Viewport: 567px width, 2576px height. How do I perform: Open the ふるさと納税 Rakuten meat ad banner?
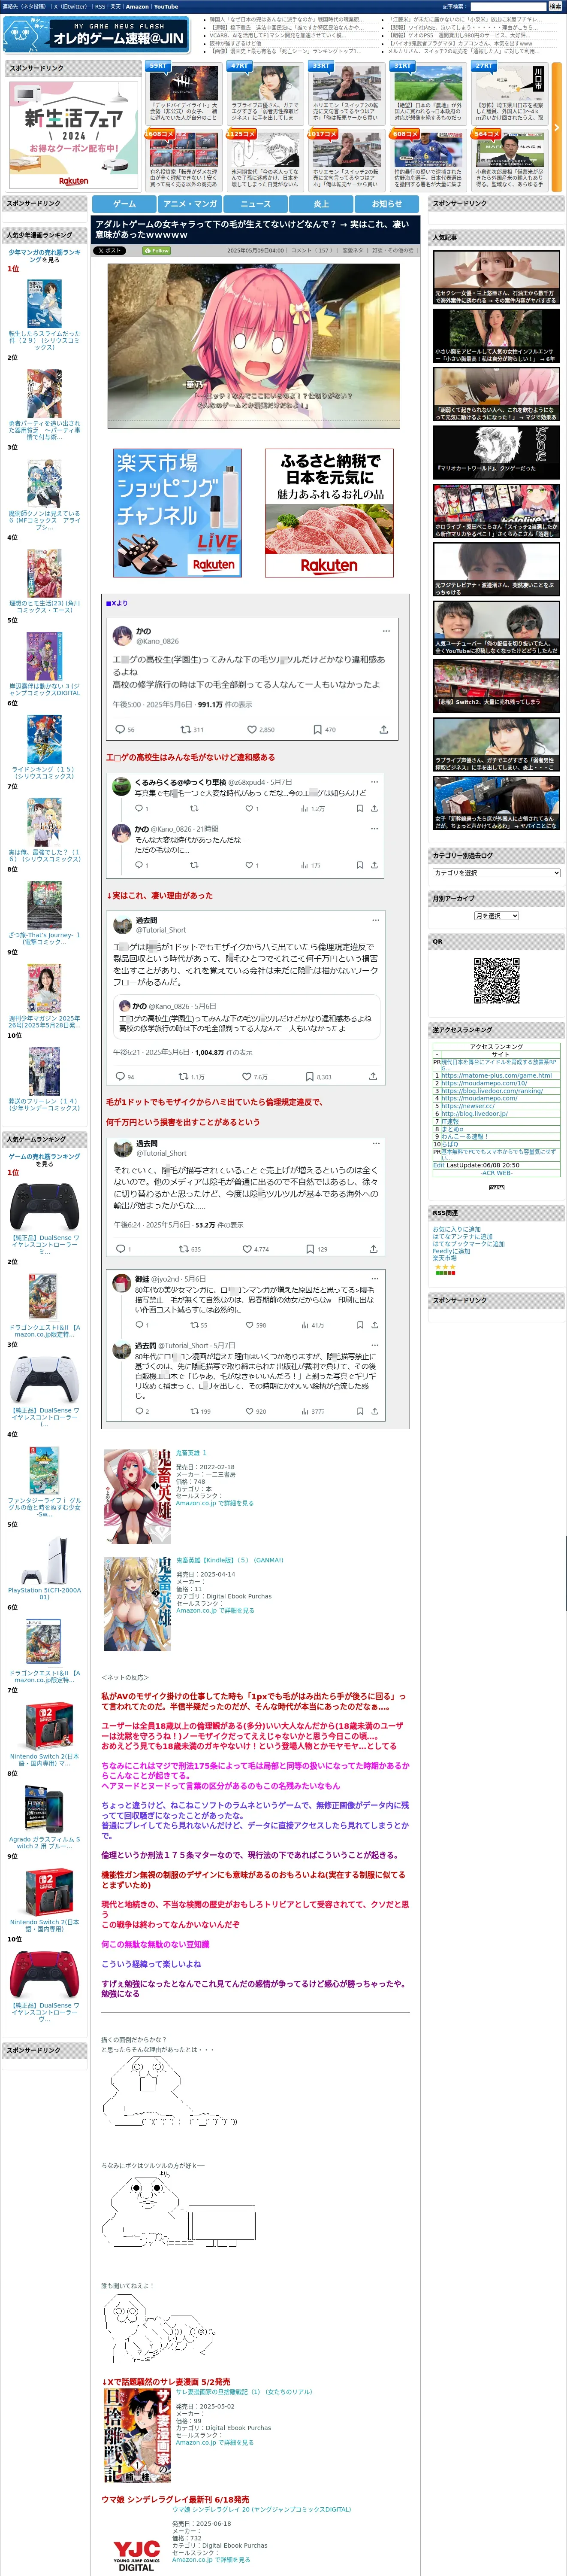(329, 513)
